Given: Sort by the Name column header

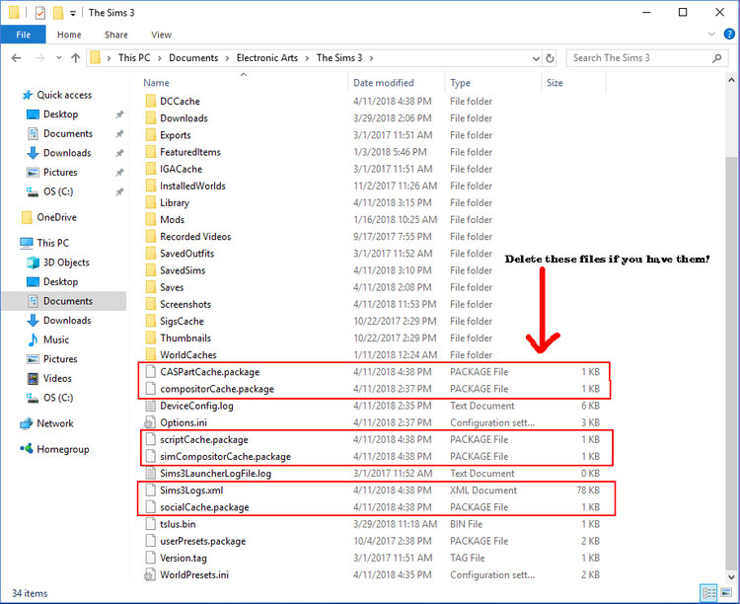Looking at the screenshot, I should pos(156,83).
